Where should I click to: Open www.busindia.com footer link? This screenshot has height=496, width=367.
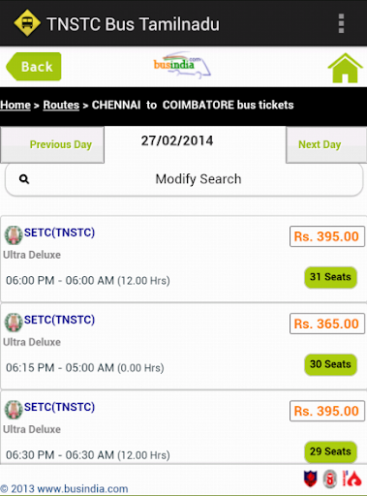coord(82,488)
